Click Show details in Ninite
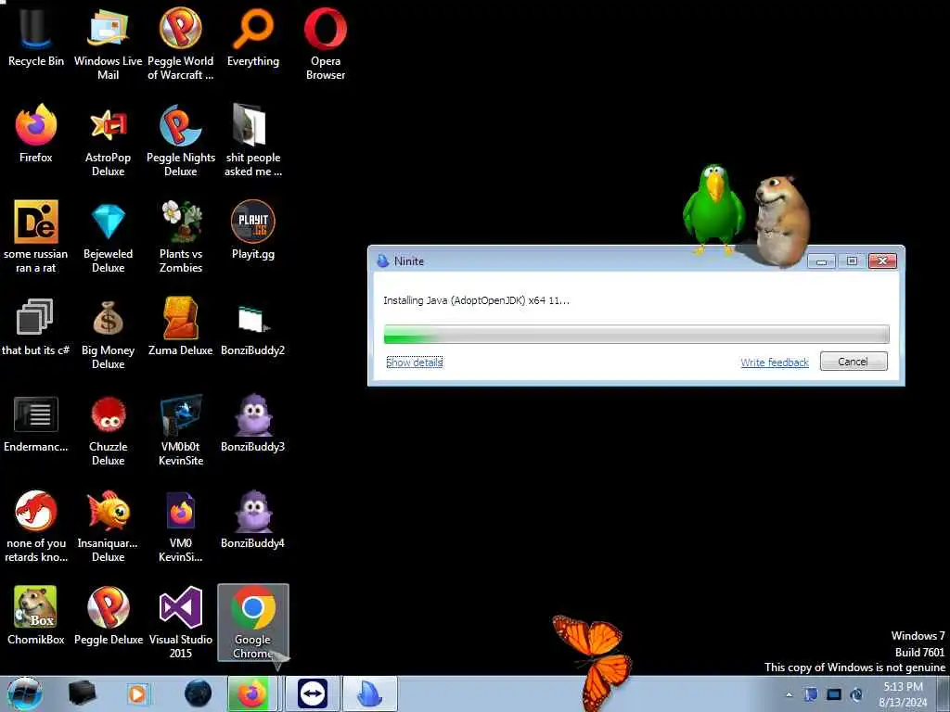This screenshot has height=712, width=950. pos(415,362)
